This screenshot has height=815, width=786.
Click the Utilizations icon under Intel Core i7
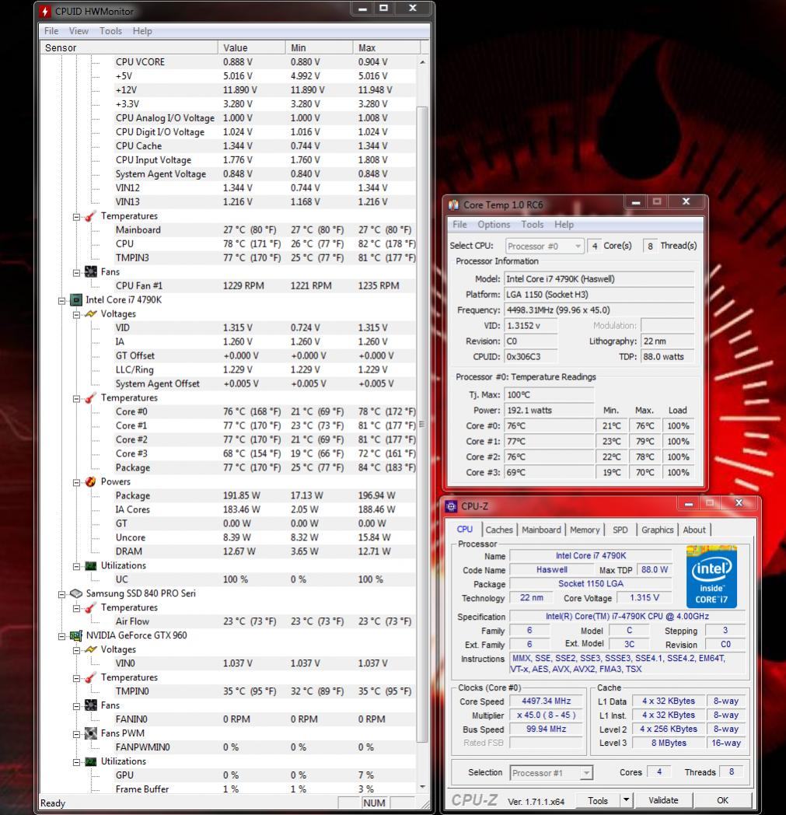tap(90, 565)
